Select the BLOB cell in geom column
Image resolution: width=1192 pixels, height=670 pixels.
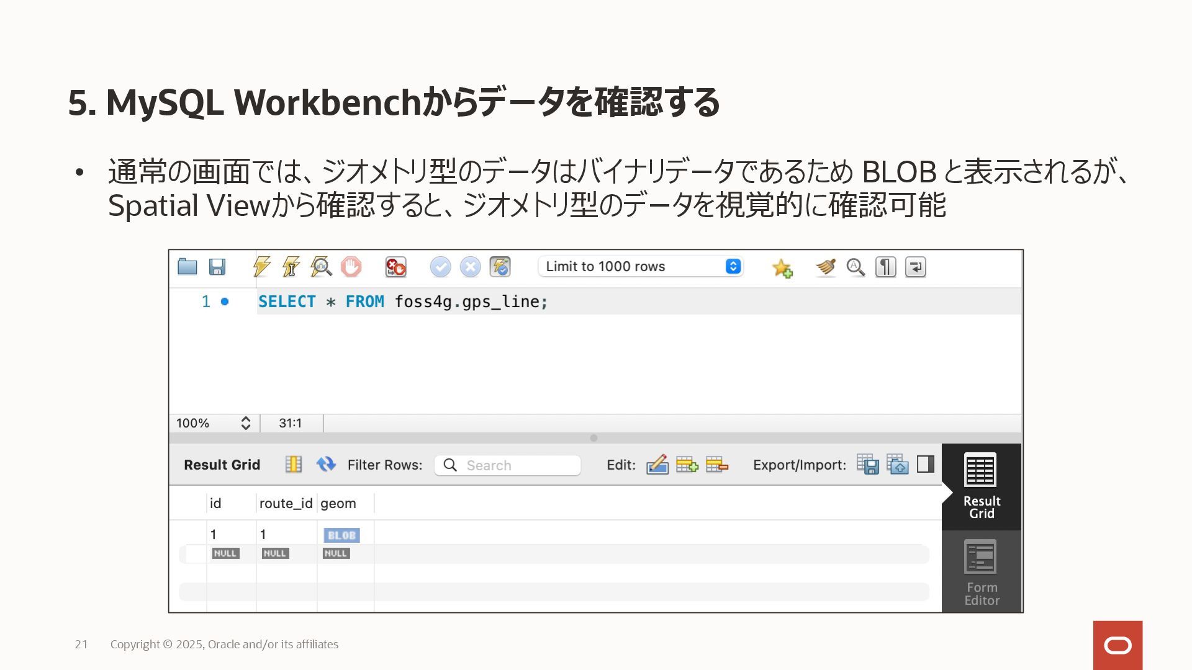pos(341,535)
